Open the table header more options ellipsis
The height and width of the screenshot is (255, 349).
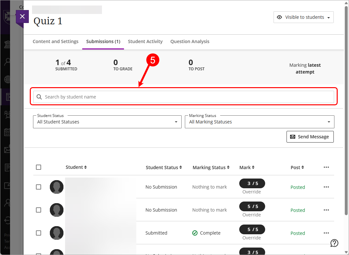click(x=326, y=167)
